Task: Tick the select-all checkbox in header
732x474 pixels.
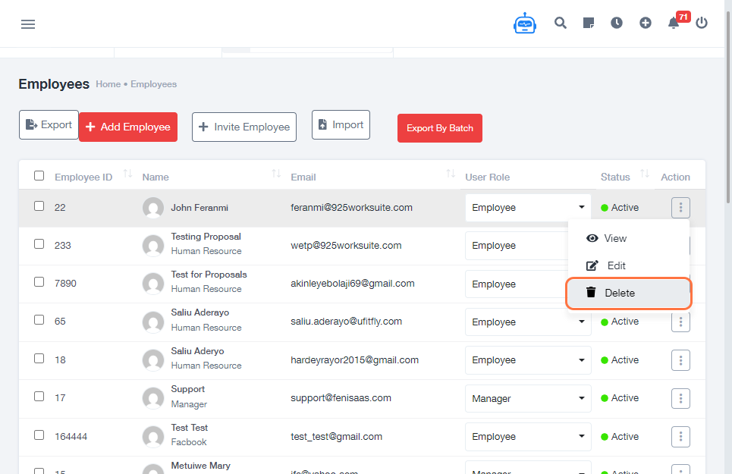Action: (39, 176)
